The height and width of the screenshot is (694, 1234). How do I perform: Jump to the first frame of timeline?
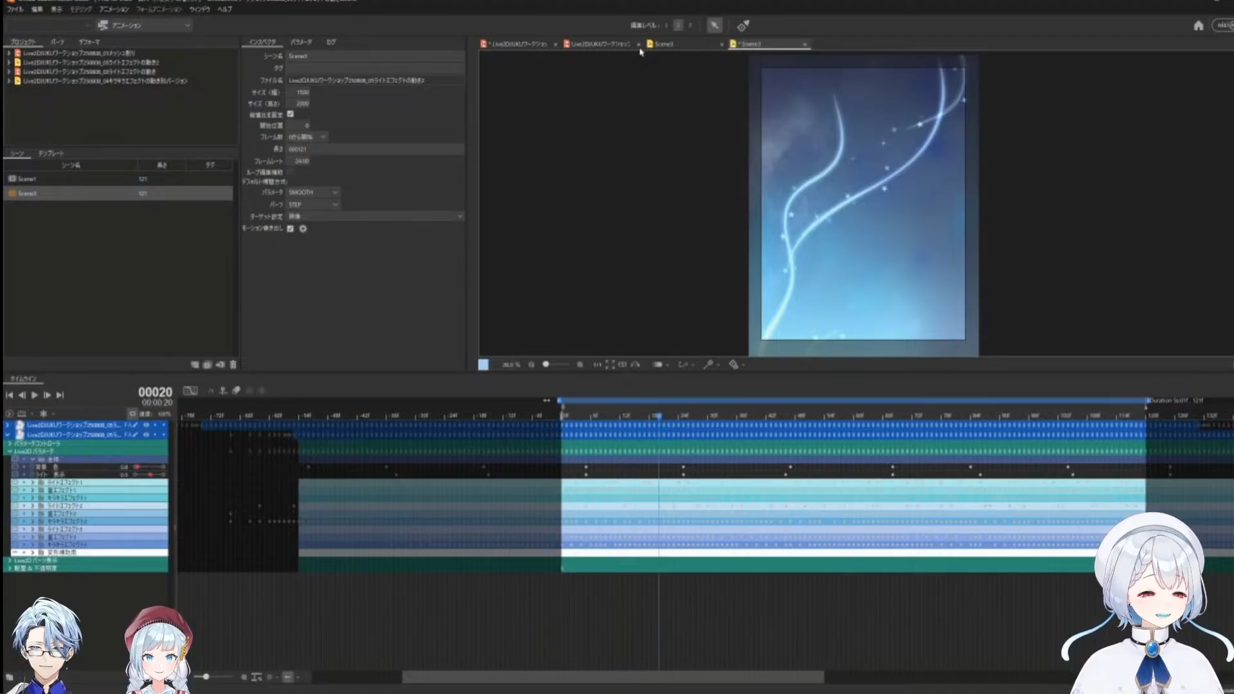[9, 395]
